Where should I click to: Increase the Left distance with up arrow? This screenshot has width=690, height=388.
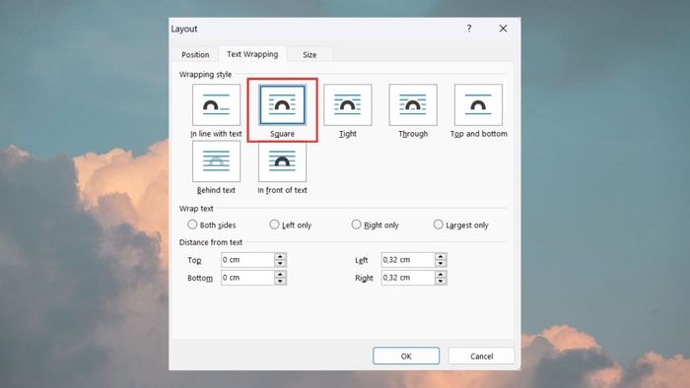click(441, 256)
